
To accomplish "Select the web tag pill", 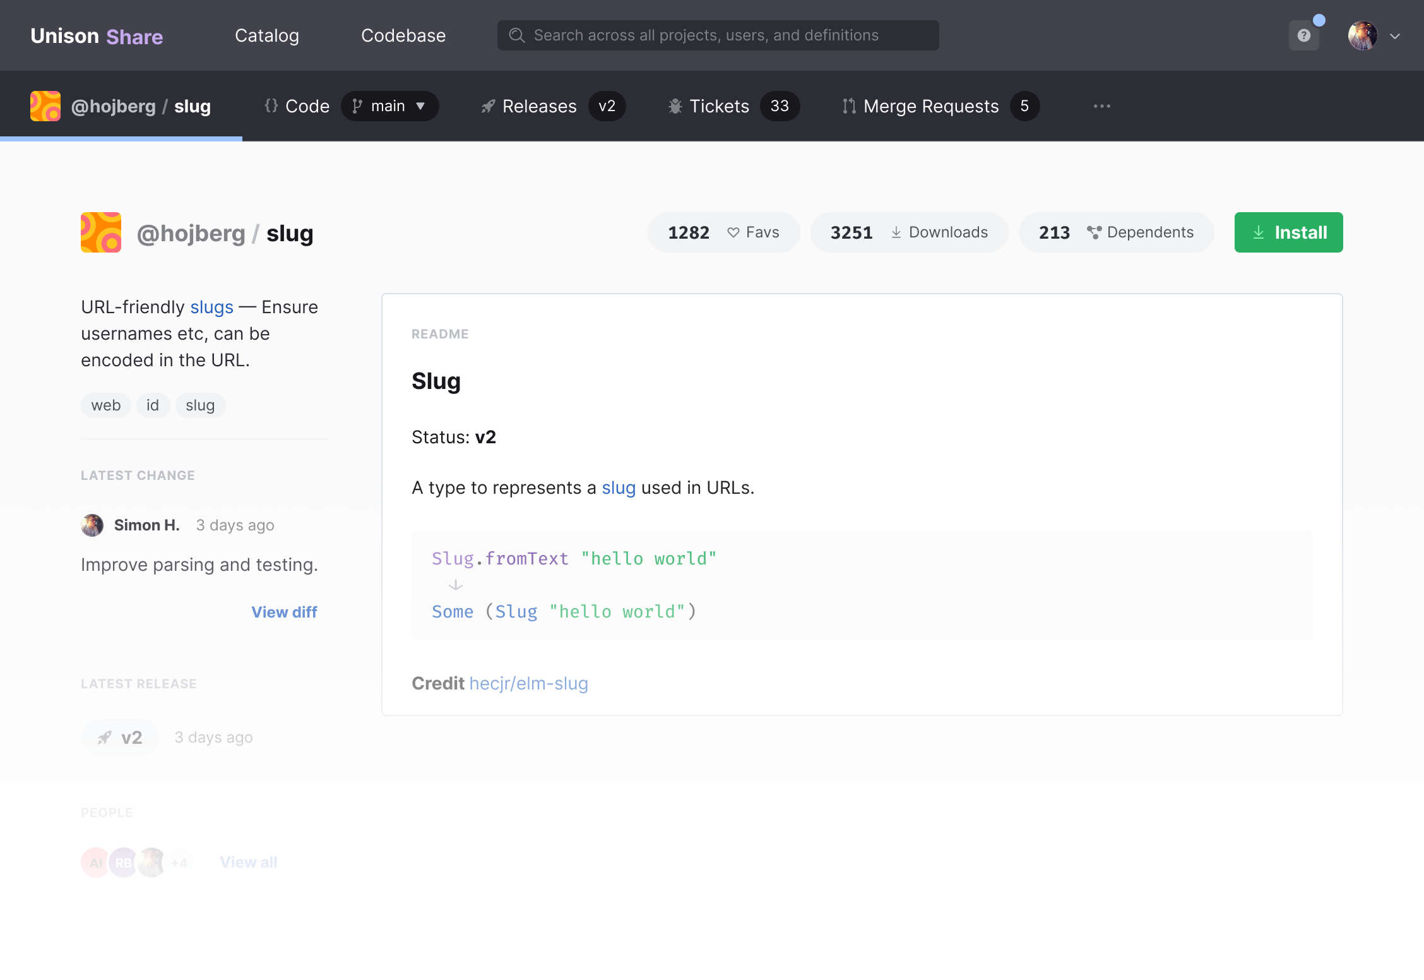I will (x=105, y=405).
